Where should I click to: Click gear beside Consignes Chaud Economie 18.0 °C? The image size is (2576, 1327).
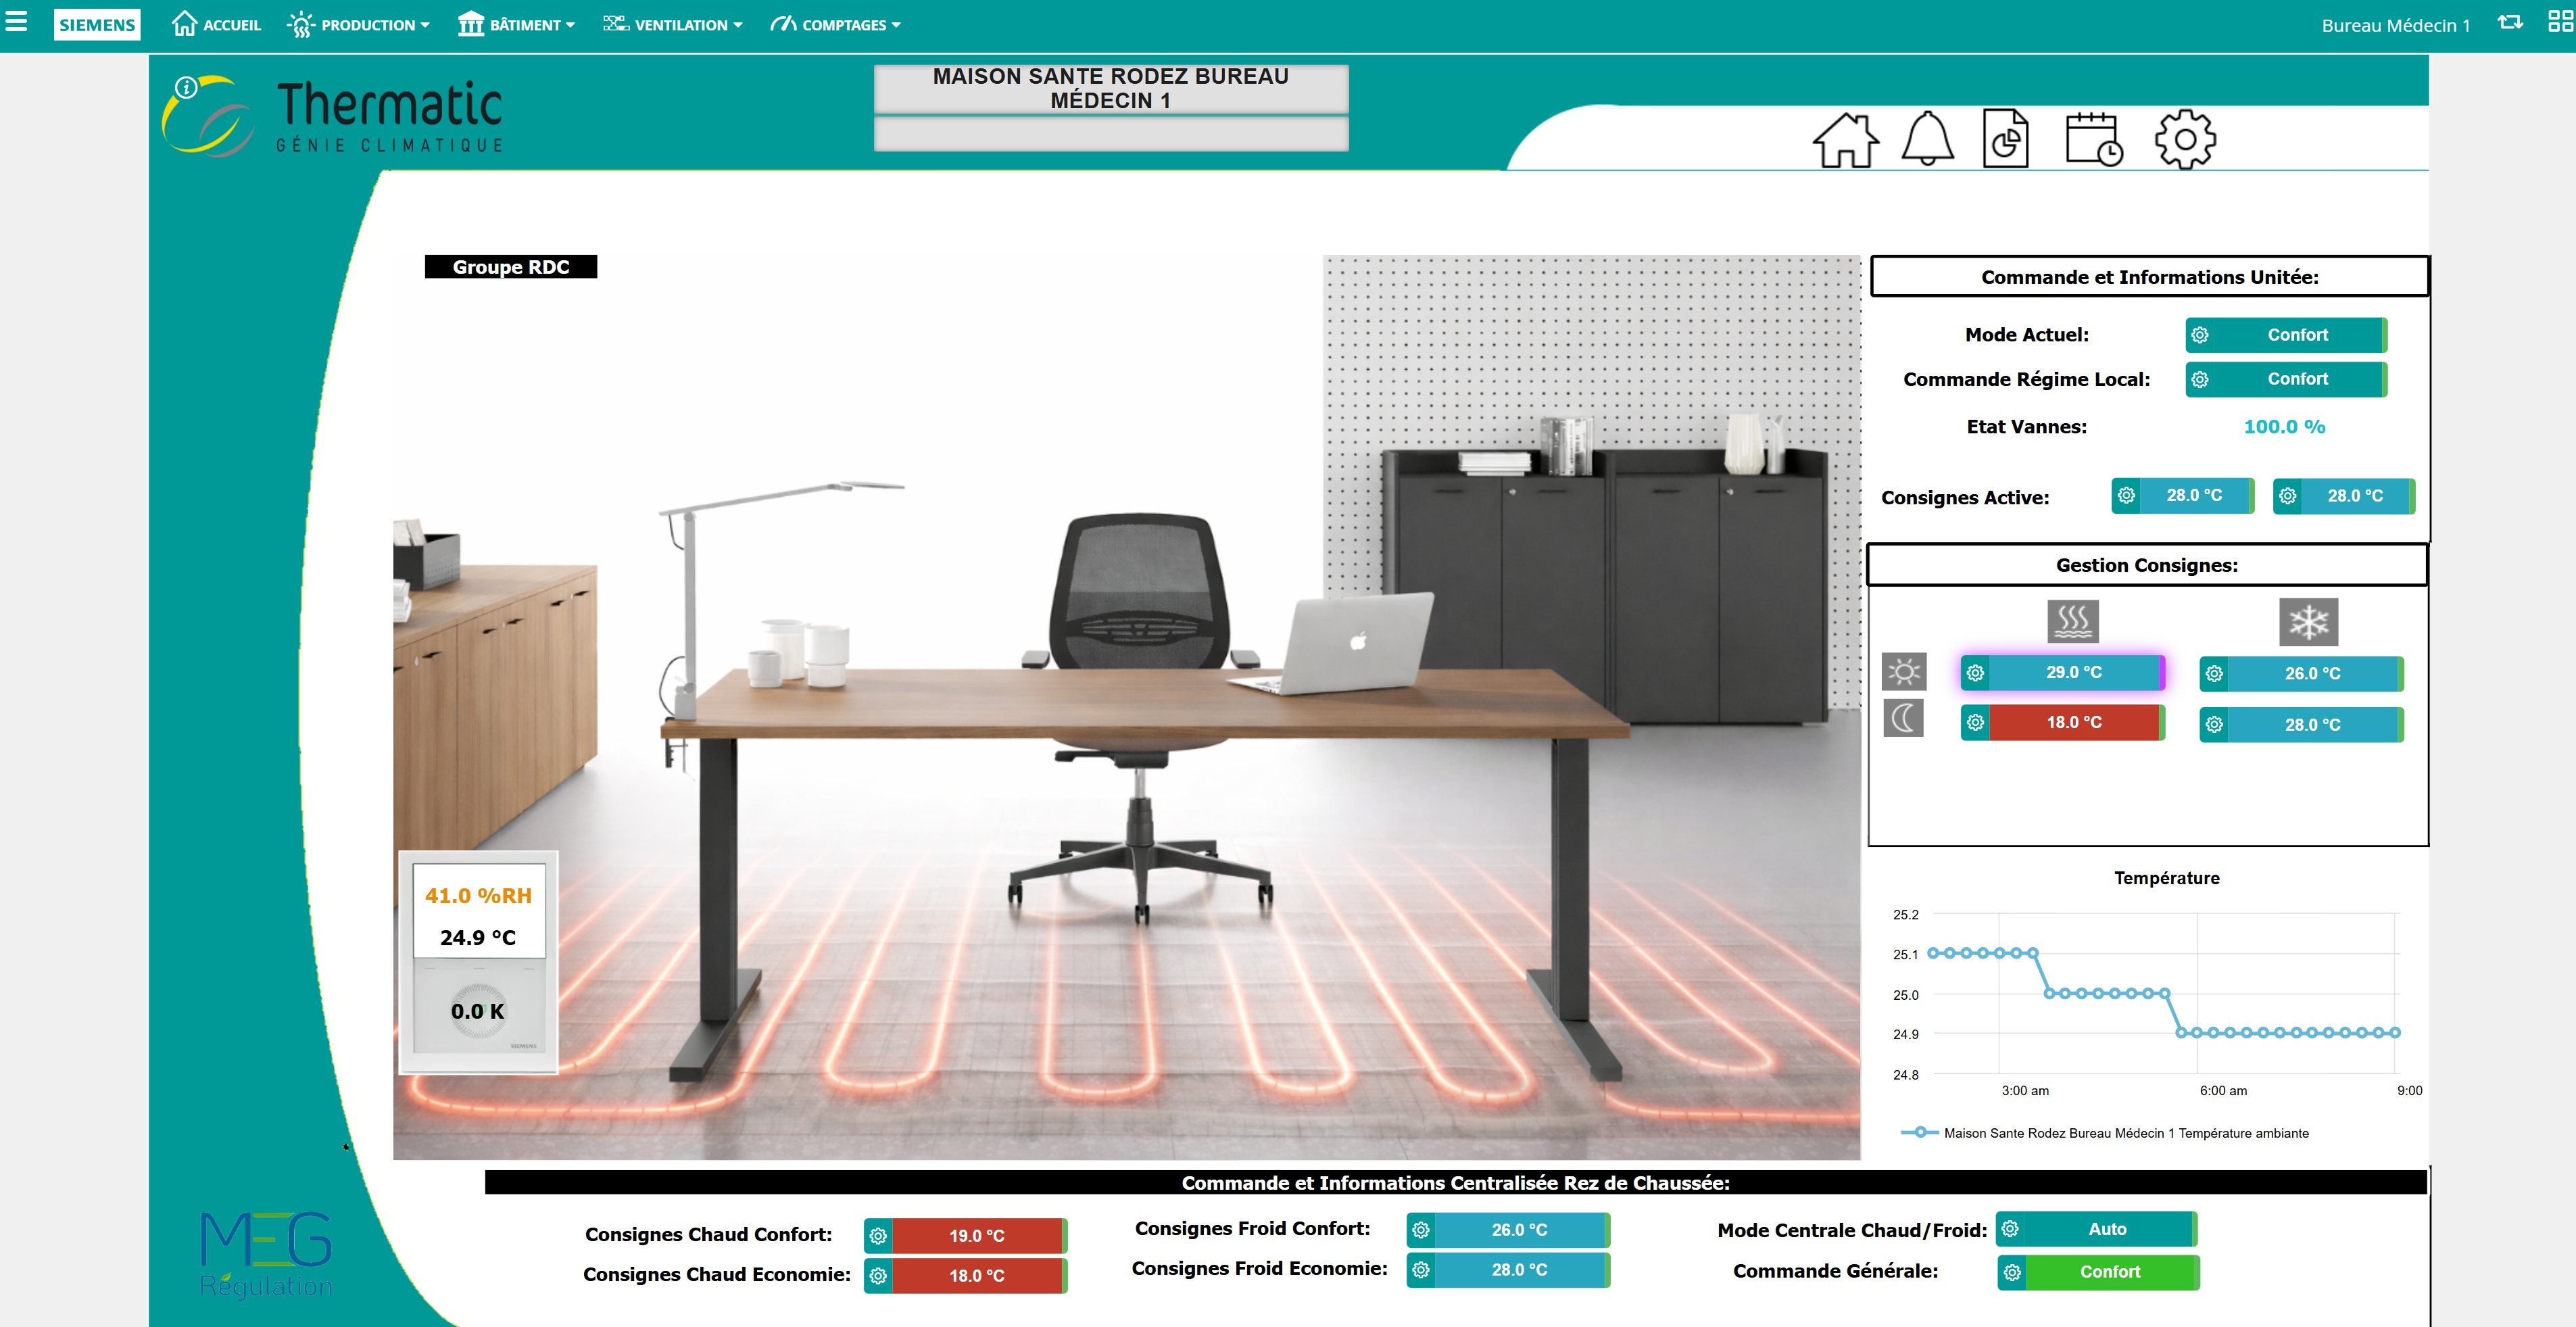(x=878, y=1276)
